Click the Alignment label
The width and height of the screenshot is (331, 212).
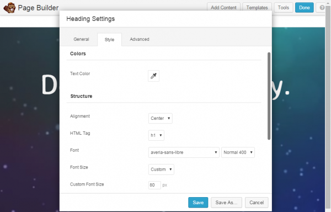80,116
